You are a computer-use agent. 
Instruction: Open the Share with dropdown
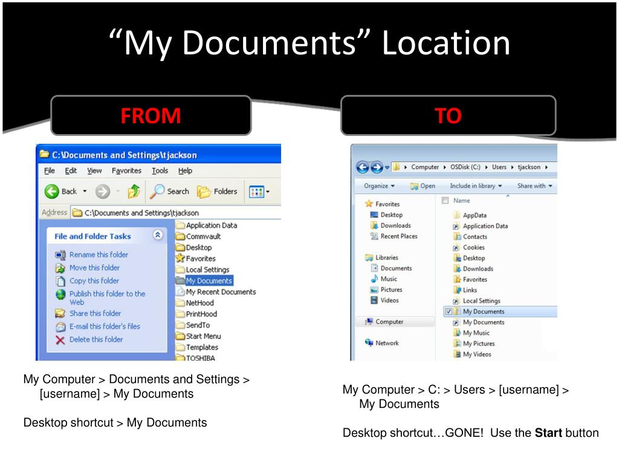click(x=534, y=186)
